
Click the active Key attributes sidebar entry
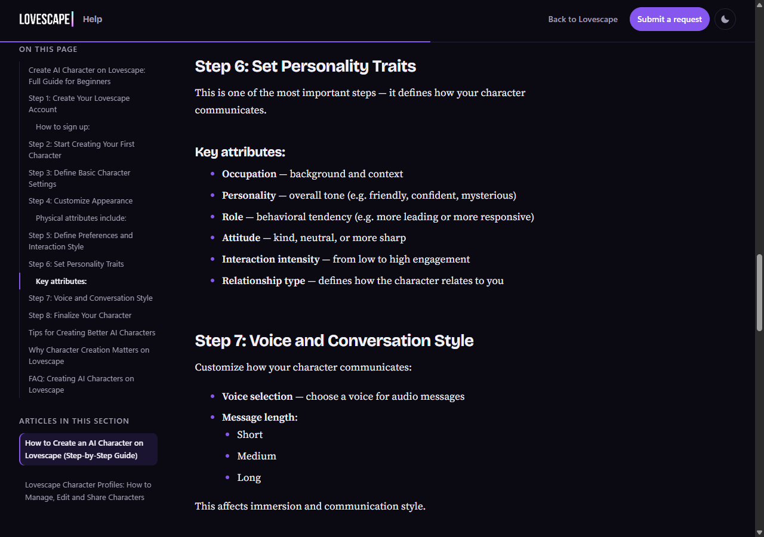pos(61,281)
